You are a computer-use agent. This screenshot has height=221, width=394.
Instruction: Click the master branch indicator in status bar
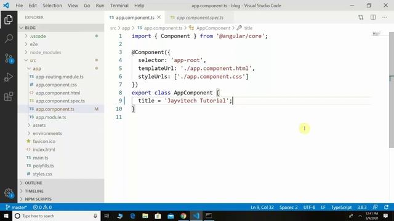(16, 207)
